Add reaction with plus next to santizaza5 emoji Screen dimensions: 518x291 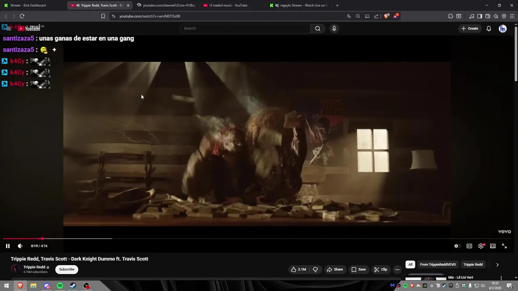(x=54, y=50)
